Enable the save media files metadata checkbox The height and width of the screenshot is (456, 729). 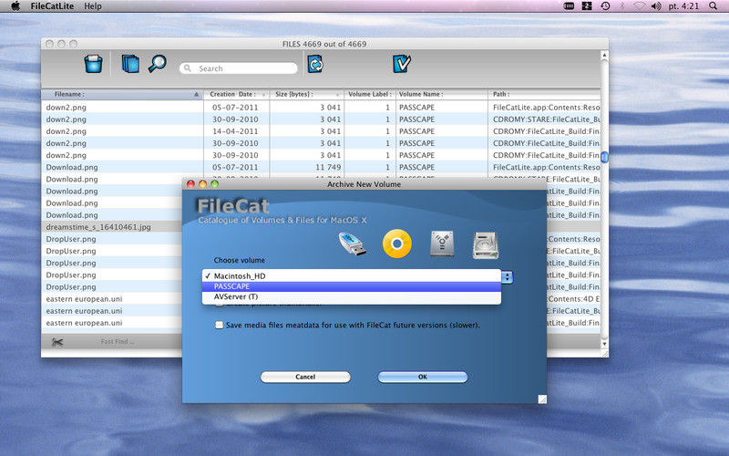pos(219,325)
